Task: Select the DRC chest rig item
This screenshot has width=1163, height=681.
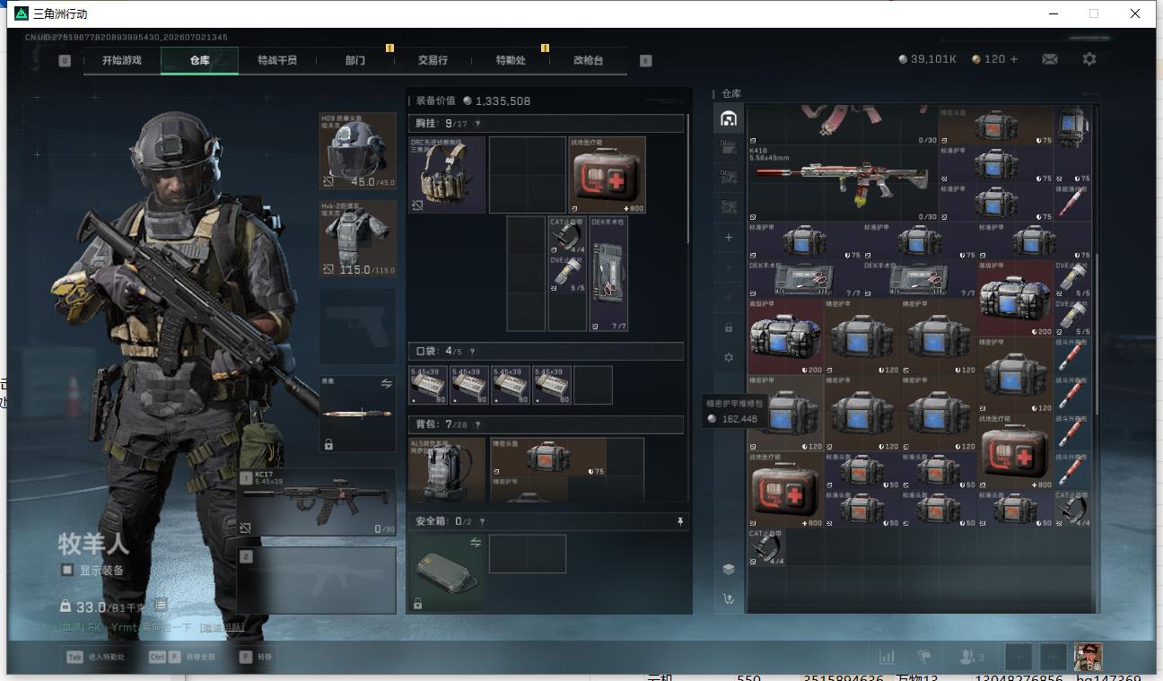Action: pos(447,175)
